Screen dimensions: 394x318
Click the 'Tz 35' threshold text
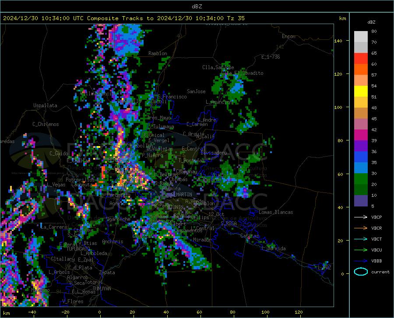[x=236, y=18]
